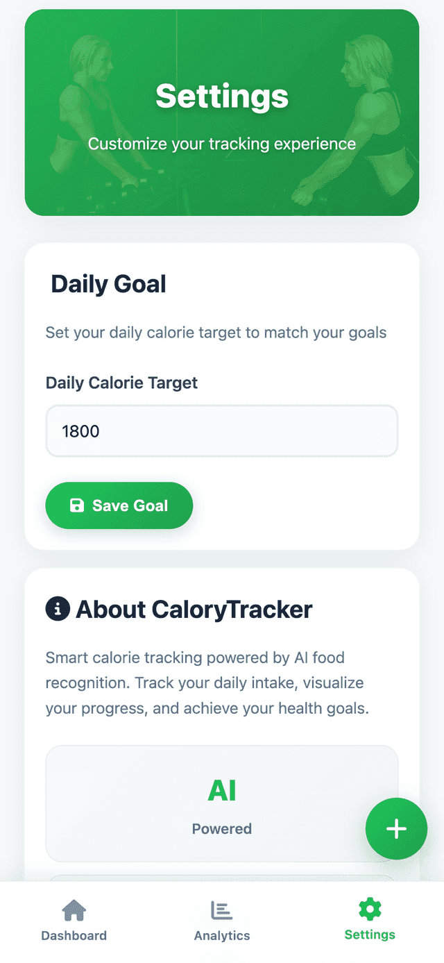
Task: Click the Dashboard label in bottom bar
Action: coord(74,935)
